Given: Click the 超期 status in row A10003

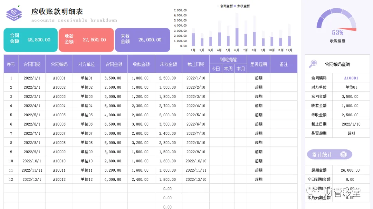Looking at the screenshot, I should click(259, 97).
